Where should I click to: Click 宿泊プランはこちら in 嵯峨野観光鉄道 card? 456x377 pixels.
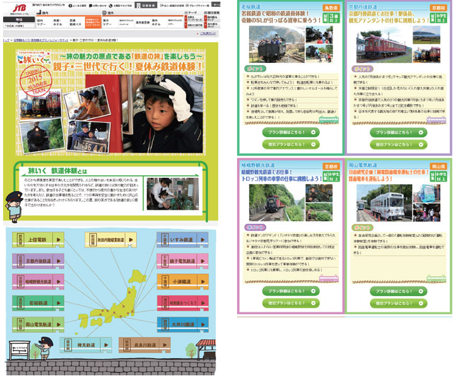pos(291,303)
